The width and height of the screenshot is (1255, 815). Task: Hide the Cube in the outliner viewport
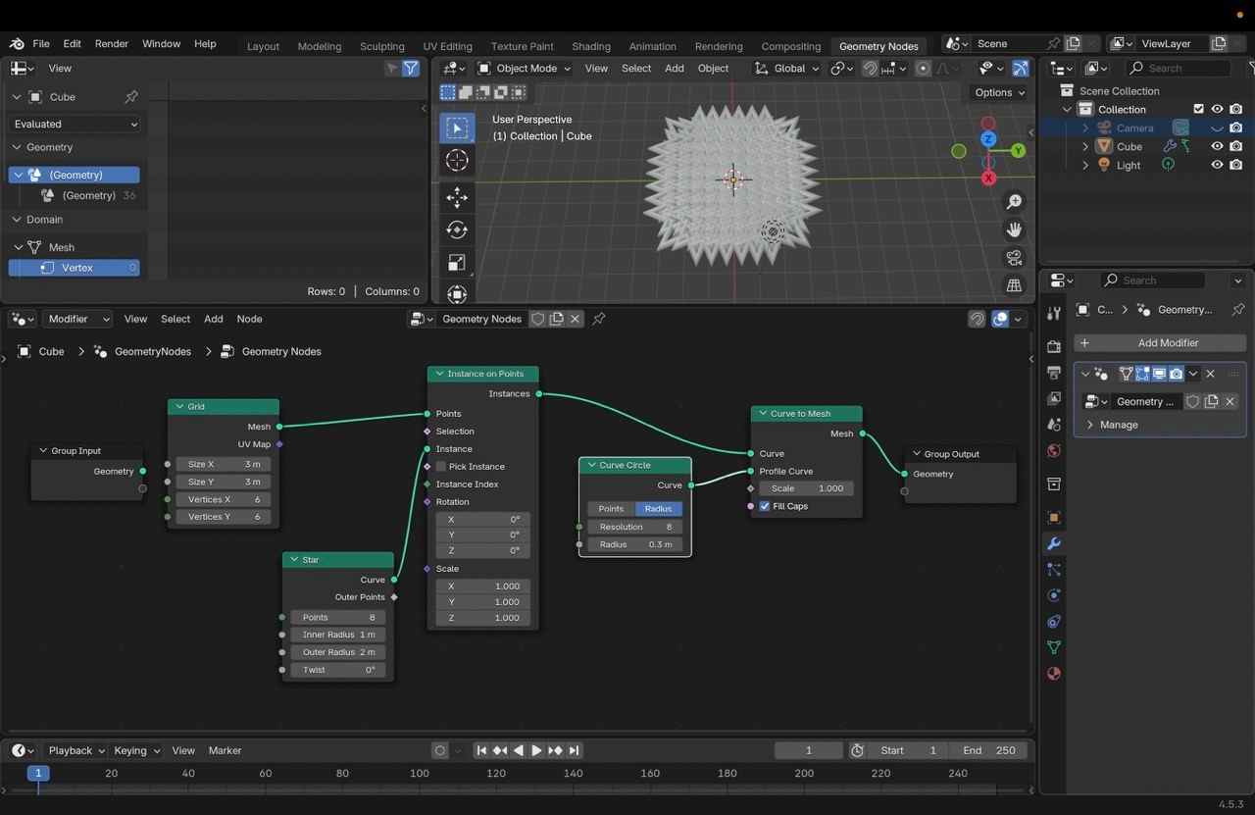click(x=1217, y=146)
